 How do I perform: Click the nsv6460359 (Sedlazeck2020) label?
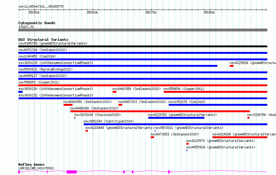(136, 89)
